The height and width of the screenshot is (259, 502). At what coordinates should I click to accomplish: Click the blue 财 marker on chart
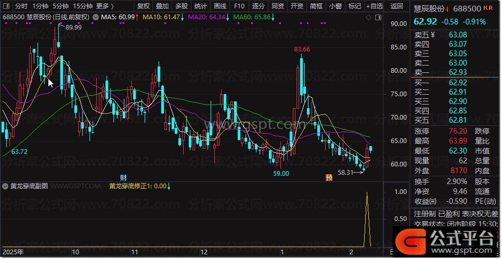pyautogui.click(x=123, y=177)
